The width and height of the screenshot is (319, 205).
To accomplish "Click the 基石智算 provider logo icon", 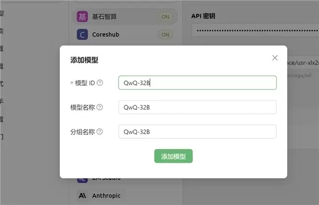I will click(82, 17).
